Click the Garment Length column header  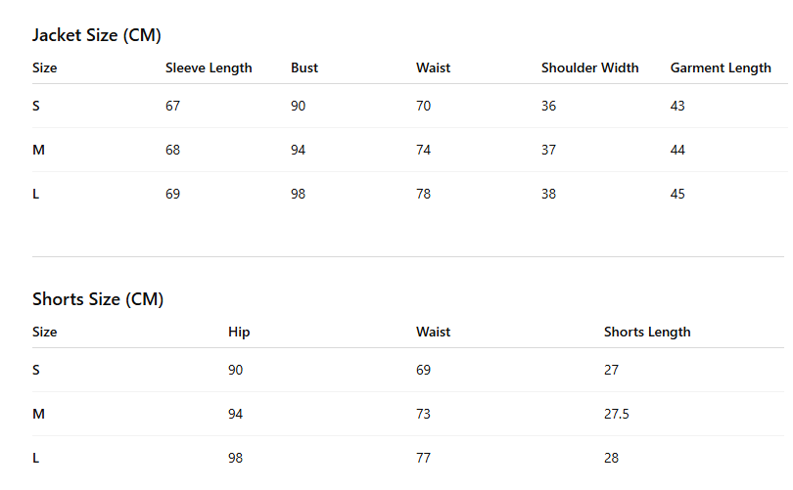(x=721, y=67)
